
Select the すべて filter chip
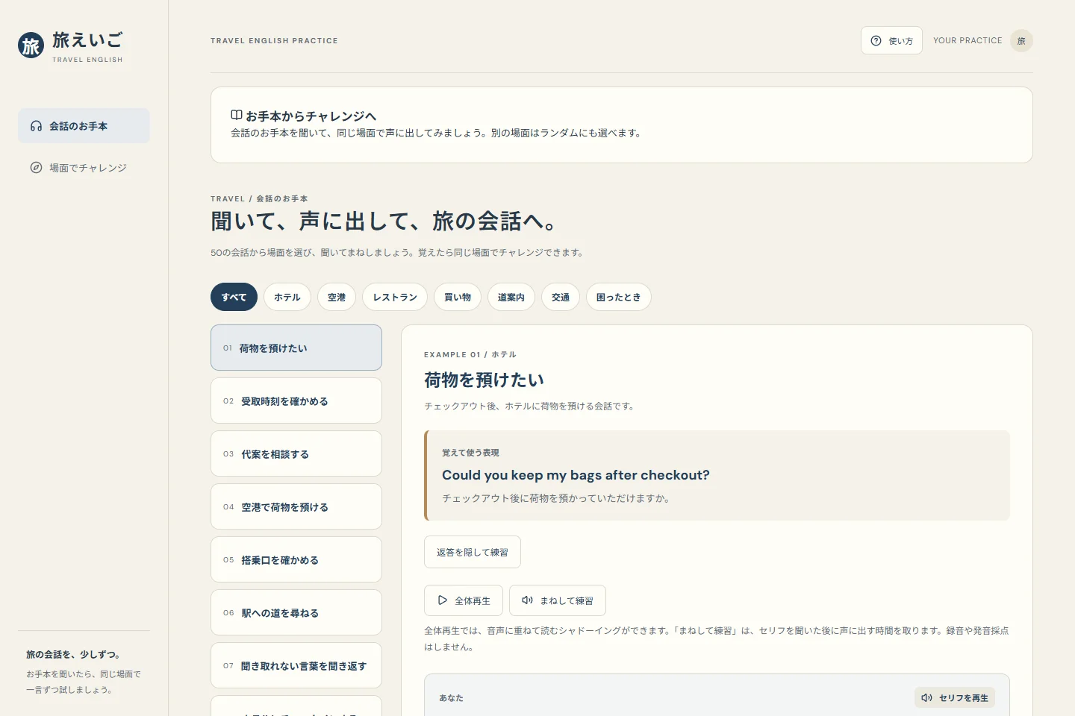point(234,297)
